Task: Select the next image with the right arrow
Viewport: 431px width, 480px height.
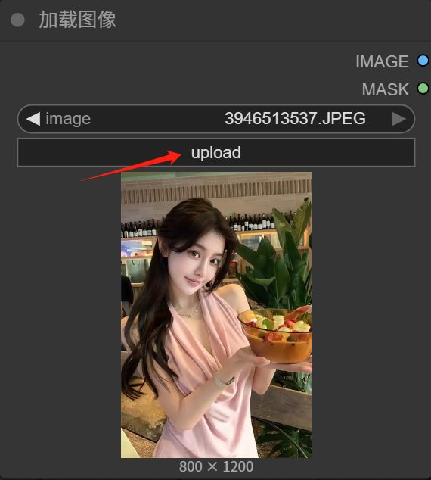Action: coord(399,119)
